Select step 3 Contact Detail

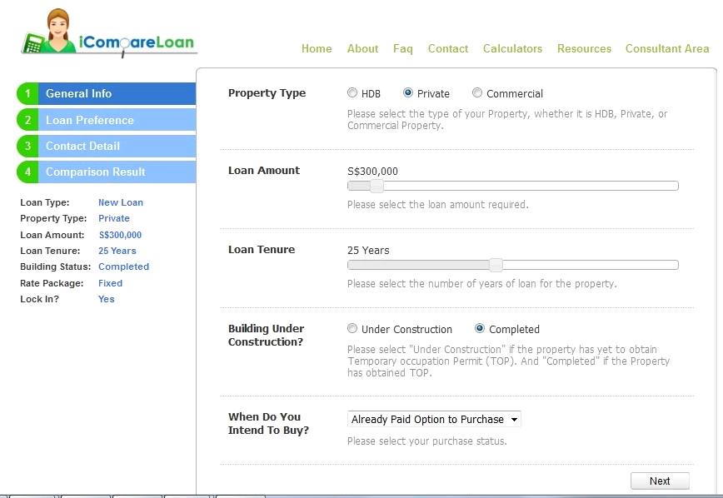(106, 146)
